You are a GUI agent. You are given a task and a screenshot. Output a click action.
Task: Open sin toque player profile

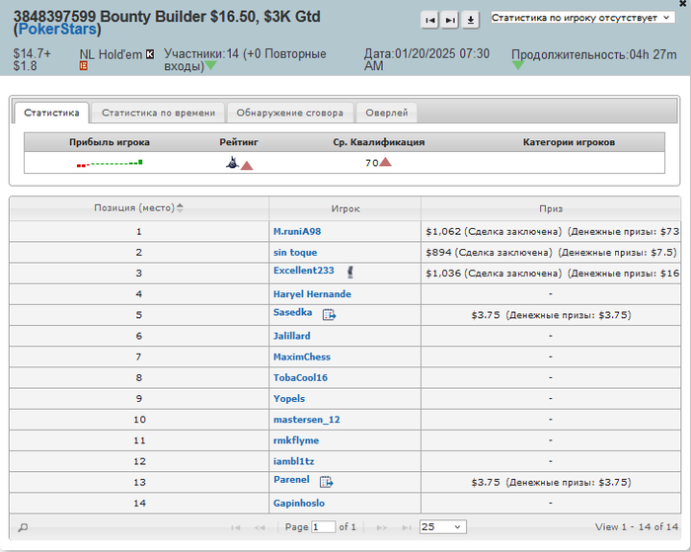(x=295, y=253)
